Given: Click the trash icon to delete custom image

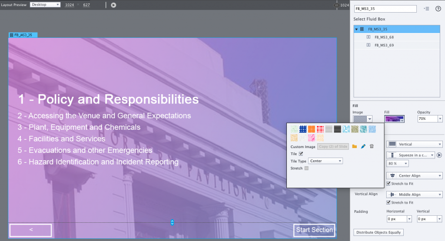Looking at the screenshot, I should click(x=372, y=146).
